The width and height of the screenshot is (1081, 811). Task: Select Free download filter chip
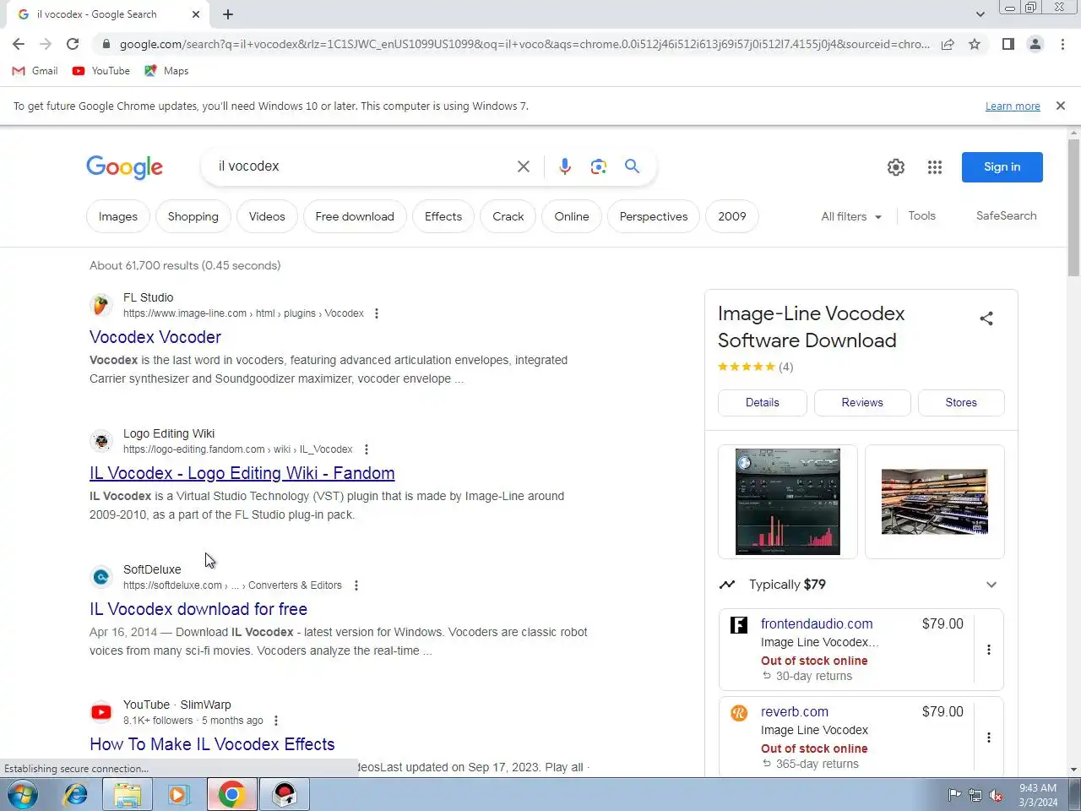(355, 216)
